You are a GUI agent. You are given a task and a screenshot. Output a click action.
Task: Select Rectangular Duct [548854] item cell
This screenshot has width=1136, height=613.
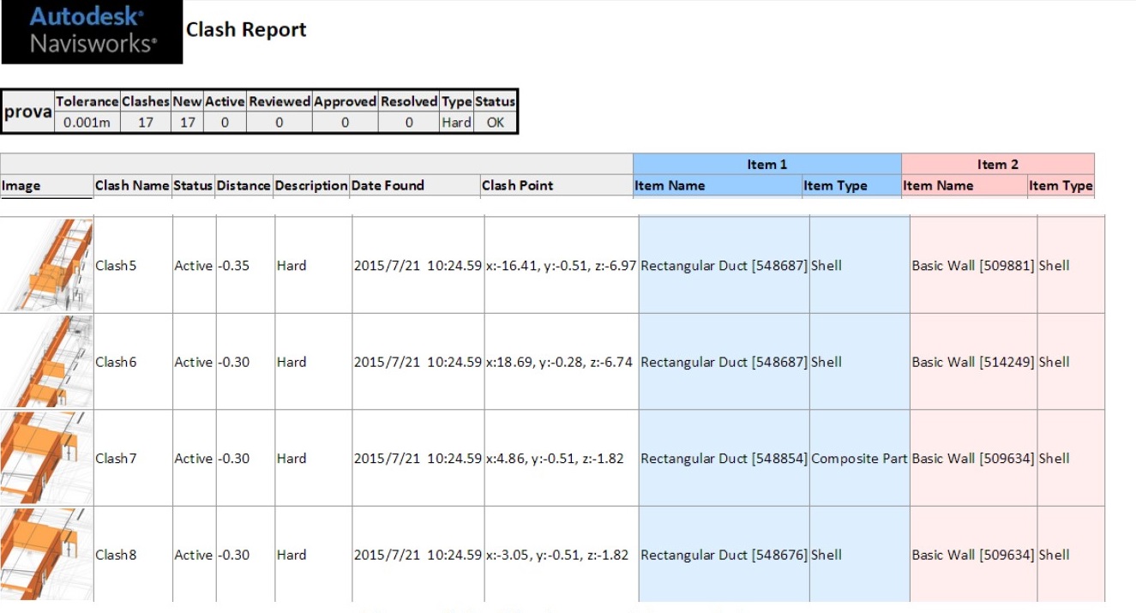pos(724,459)
